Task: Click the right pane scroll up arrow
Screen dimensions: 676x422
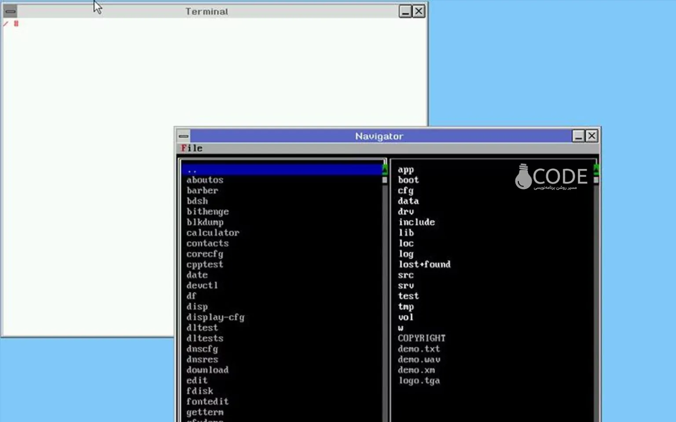Action: 596,169
